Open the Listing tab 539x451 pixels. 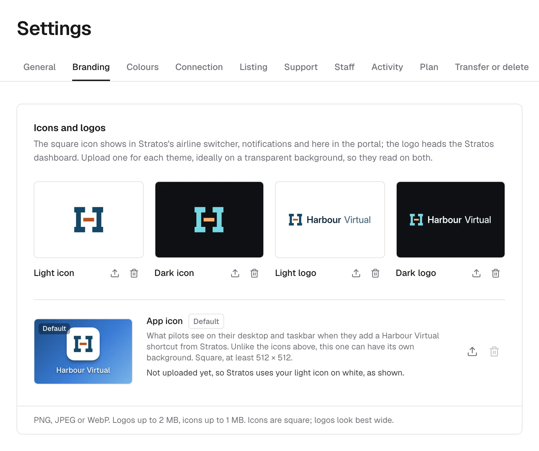point(253,67)
